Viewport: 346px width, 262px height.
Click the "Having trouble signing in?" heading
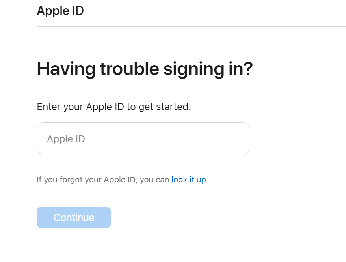click(144, 69)
